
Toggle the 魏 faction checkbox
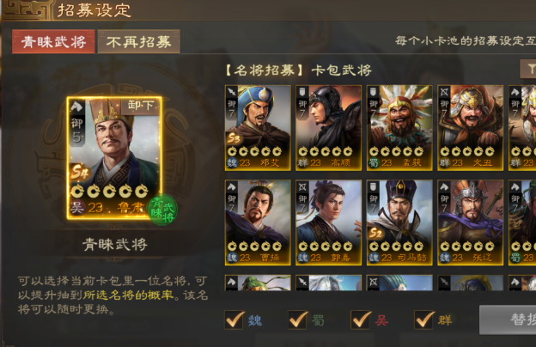[x=234, y=320]
